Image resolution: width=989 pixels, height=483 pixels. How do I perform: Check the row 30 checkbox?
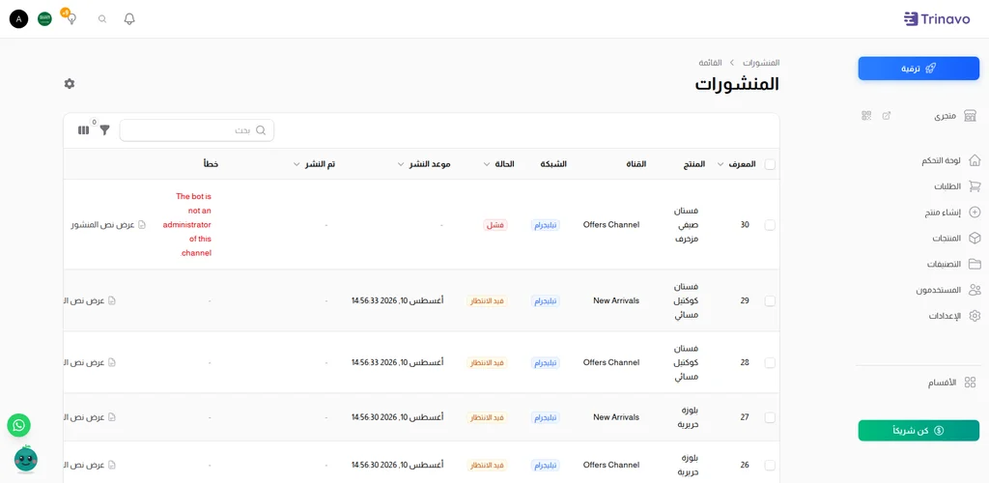tap(770, 225)
